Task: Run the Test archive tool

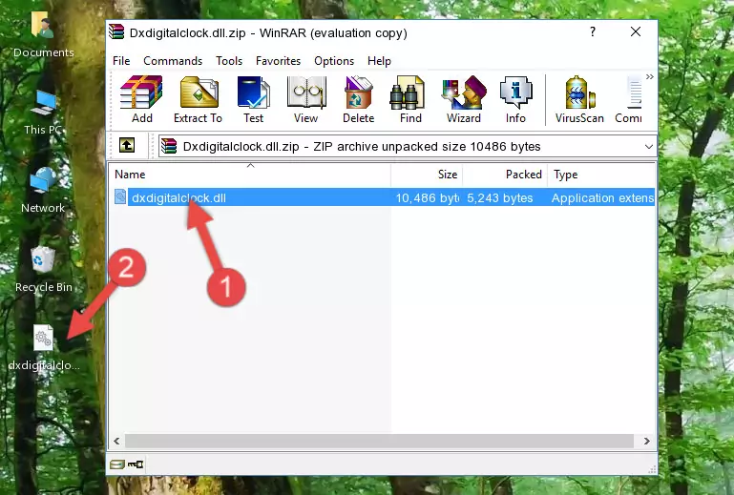Action: tap(253, 99)
